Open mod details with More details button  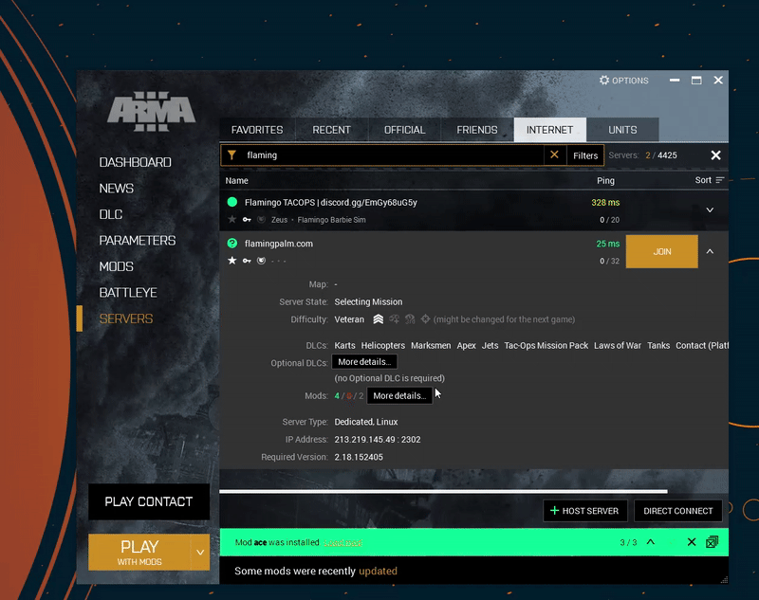399,395
